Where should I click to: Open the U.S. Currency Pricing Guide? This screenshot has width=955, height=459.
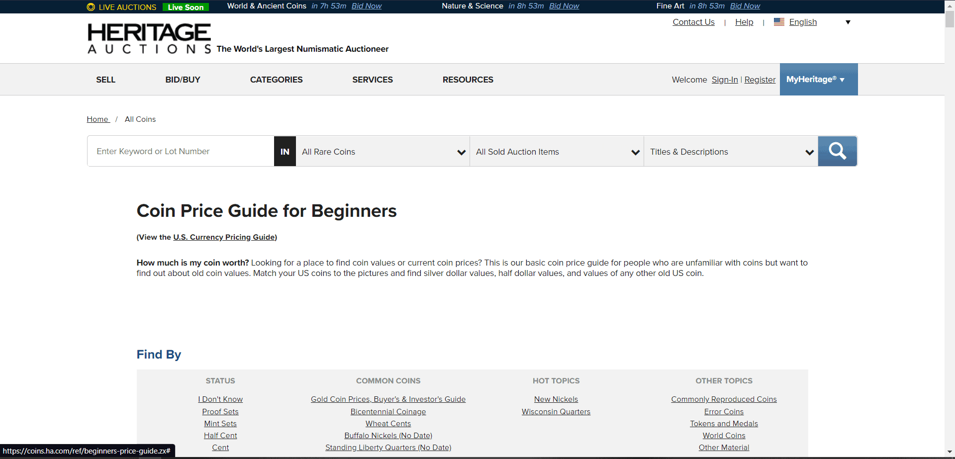coord(224,237)
